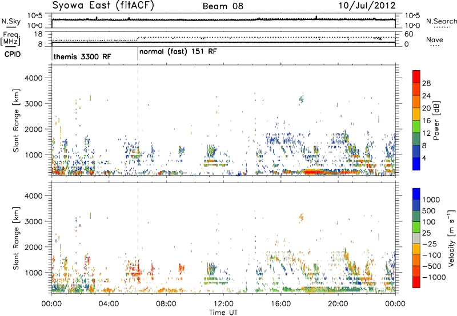Select the Velocity colorbar label "100"
Screen dimensions: 457x316
tap(429, 222)
